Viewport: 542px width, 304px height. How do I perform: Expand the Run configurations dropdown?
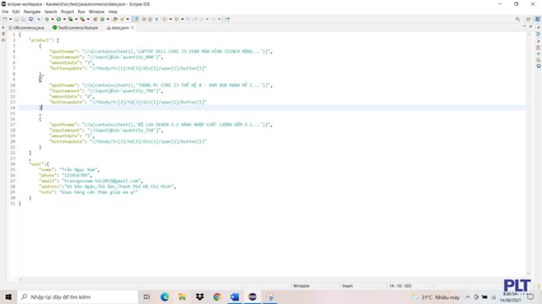pos(64,19)
